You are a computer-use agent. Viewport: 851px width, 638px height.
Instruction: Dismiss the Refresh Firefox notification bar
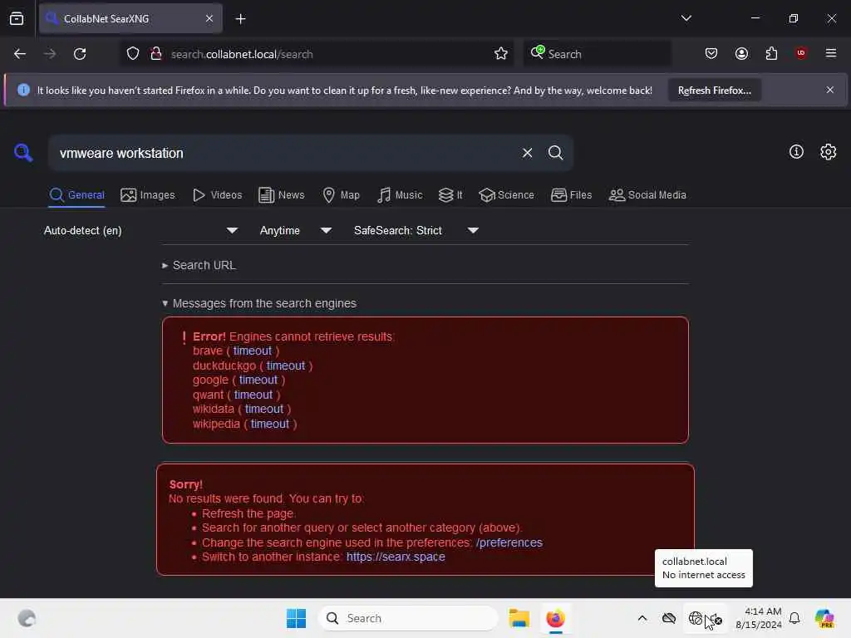coord(830,90)
